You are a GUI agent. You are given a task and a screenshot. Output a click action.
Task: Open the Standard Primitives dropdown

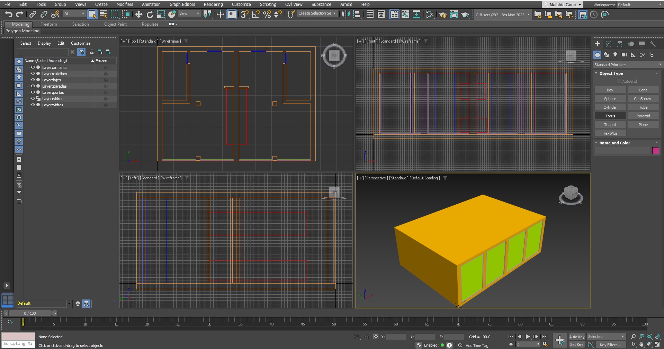(627, 65)
